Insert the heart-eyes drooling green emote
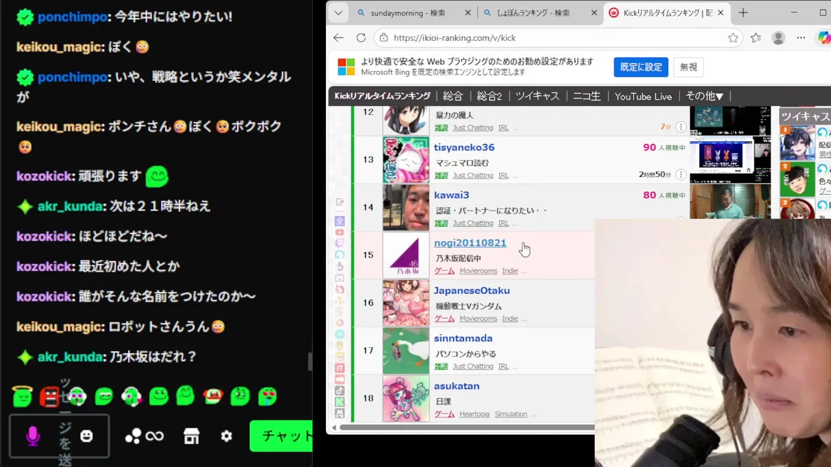 click(x=267, y=396)
